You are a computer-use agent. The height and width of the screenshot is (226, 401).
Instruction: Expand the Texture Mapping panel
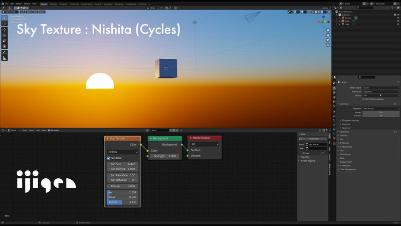click(x=308, y=161)
